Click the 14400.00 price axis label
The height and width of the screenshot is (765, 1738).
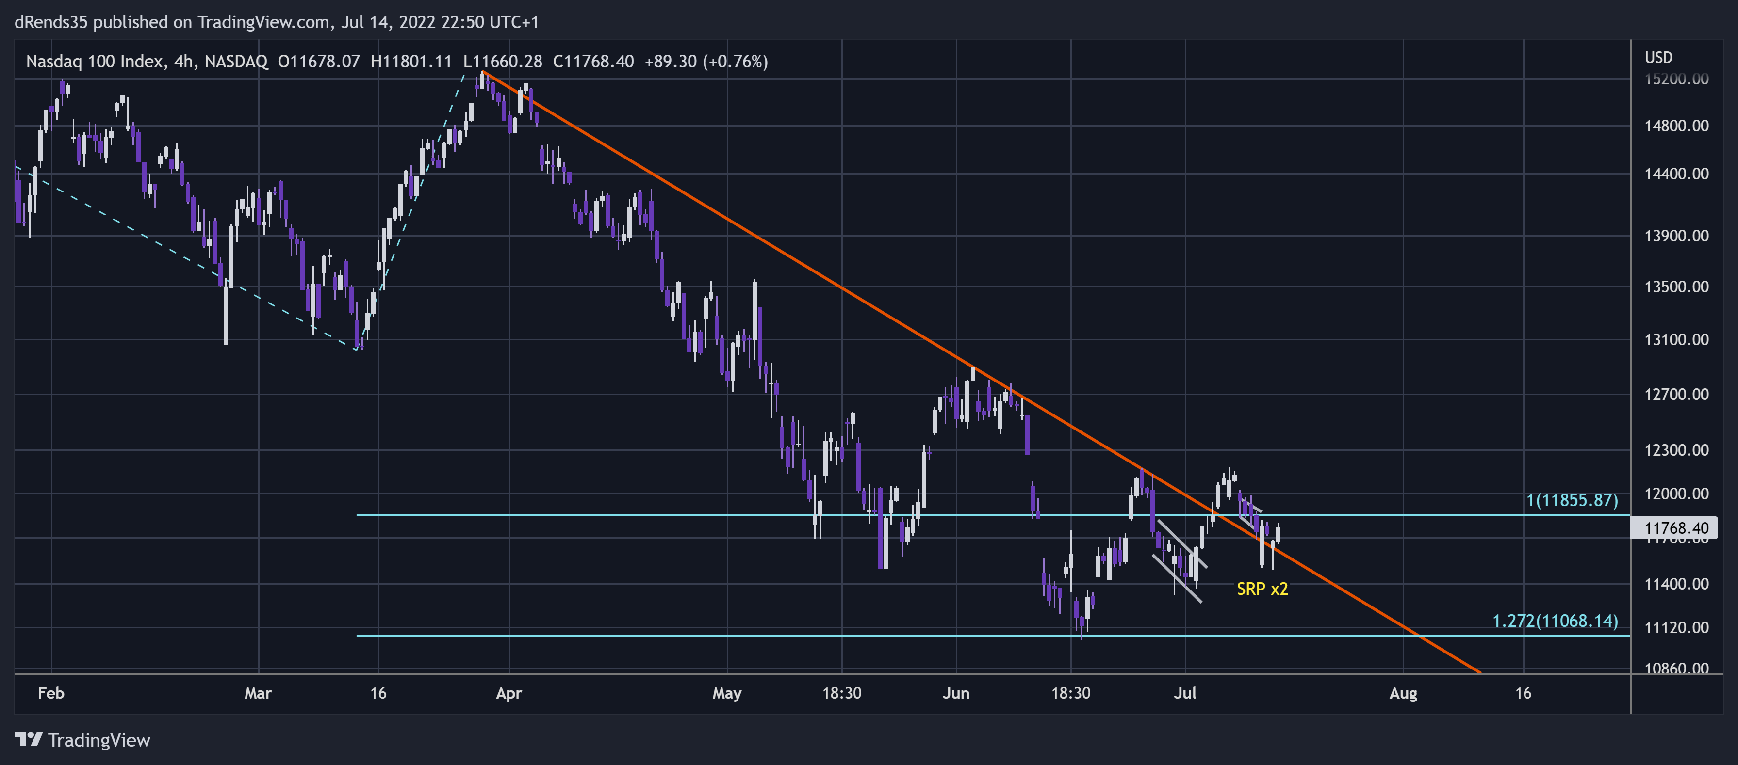[x=1676, y=174]
